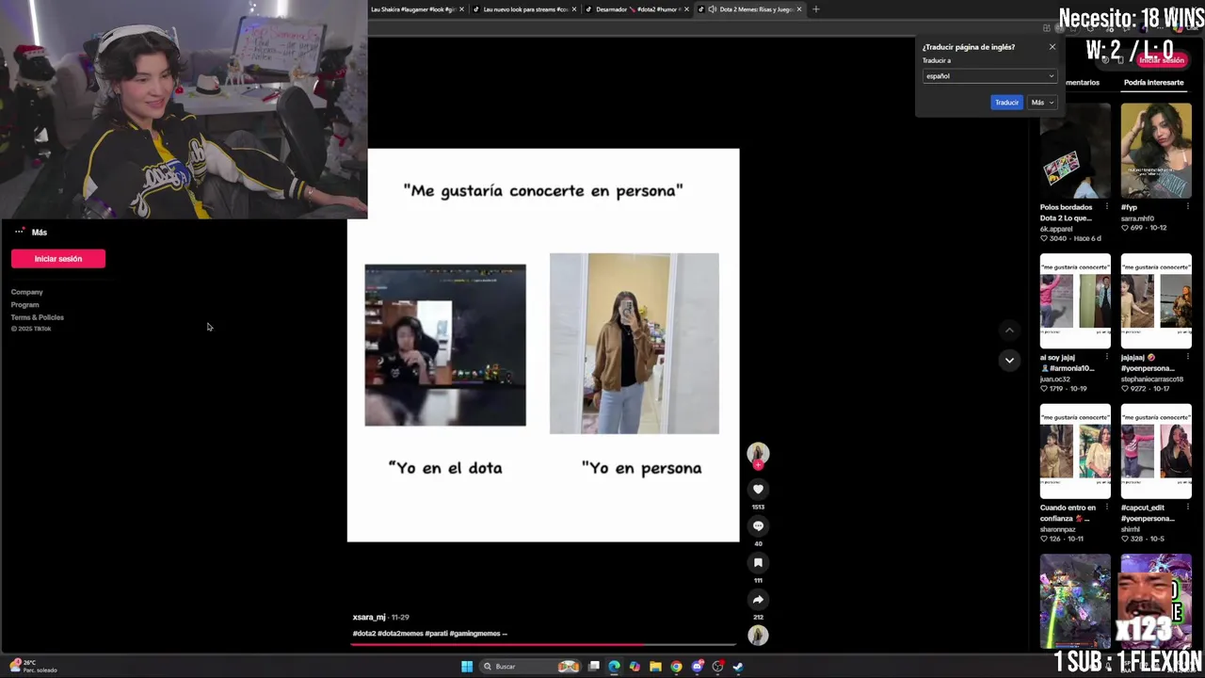This screenshot has height=678, width=1205.
Task: Switch to the Lau Shakira tab
Action: coord(412,9)
